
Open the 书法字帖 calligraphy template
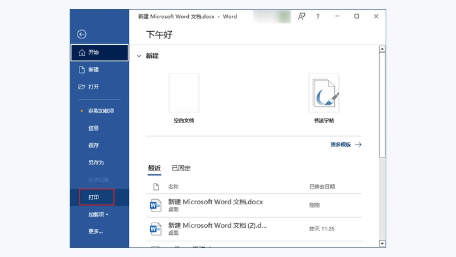[324, 93]
